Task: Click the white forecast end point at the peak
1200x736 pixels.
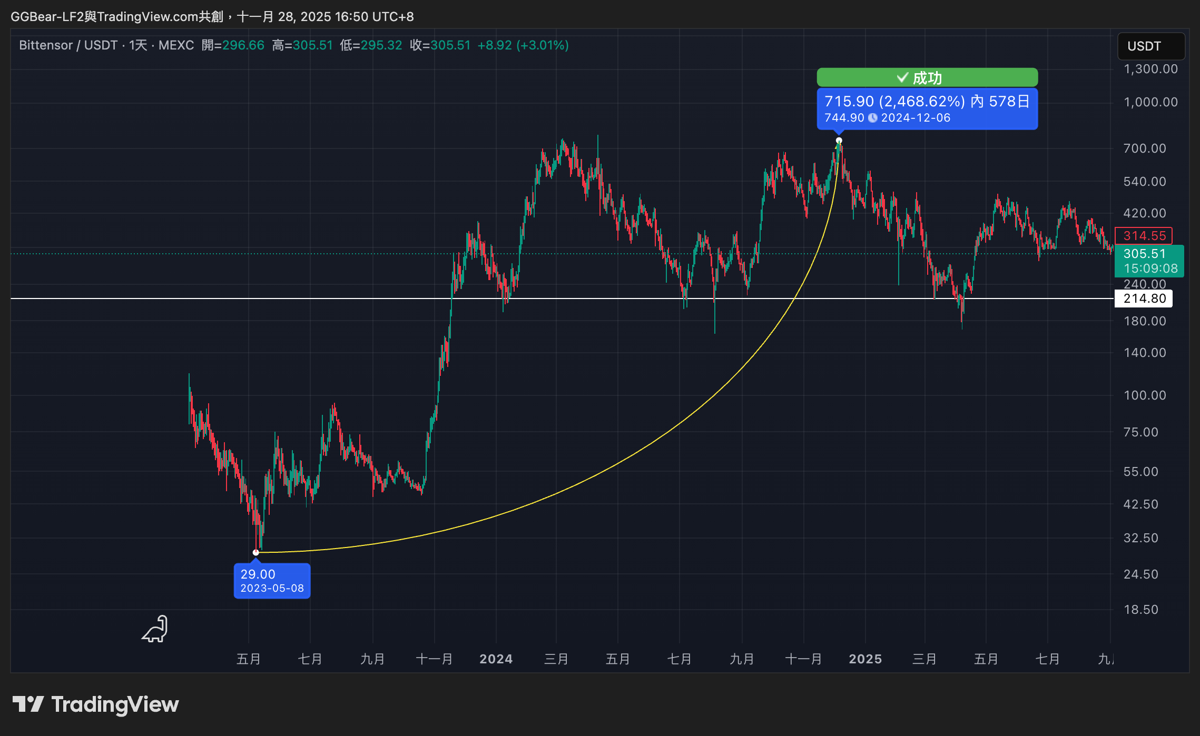Action: [839, 141]
